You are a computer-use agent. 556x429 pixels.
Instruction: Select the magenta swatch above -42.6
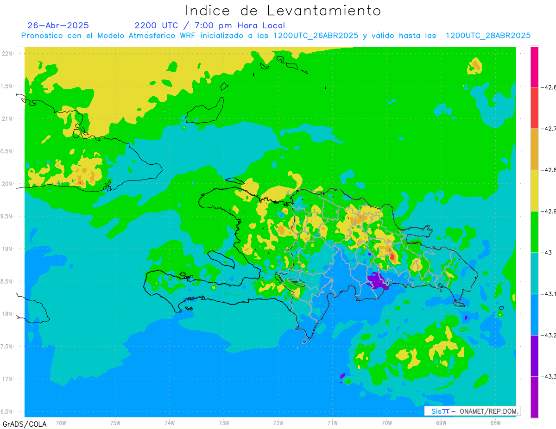[x=534, y=67]
